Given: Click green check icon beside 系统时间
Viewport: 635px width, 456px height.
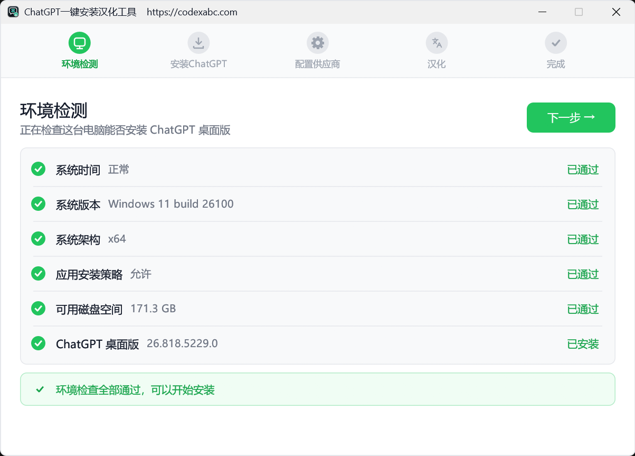Looking at the screenshot, I should click(38, 169).
